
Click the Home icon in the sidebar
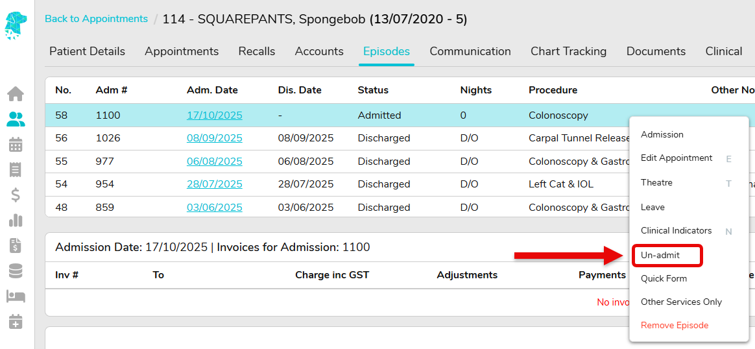pos(16,94)
